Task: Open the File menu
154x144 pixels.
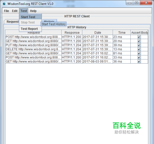Action: pyautogui.click(x=6, y=11)
